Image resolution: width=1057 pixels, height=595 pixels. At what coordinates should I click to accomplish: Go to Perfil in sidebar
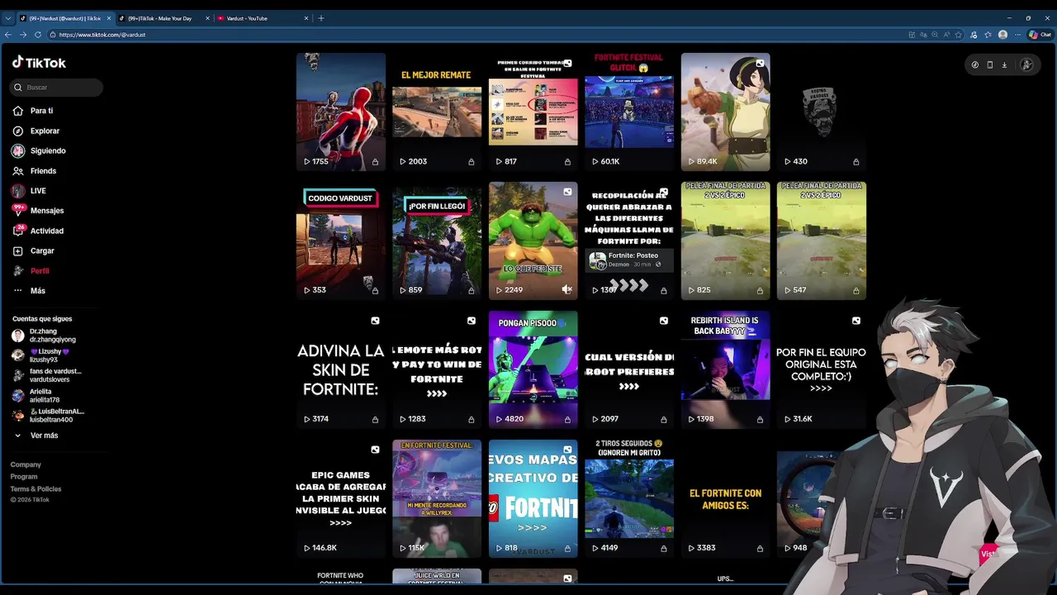coord(31,271)
